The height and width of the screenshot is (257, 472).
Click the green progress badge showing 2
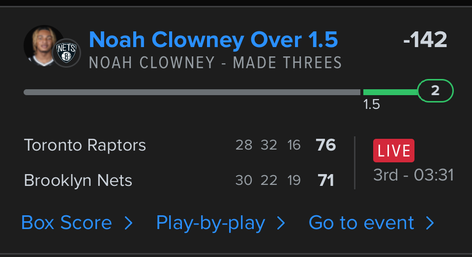435,91
